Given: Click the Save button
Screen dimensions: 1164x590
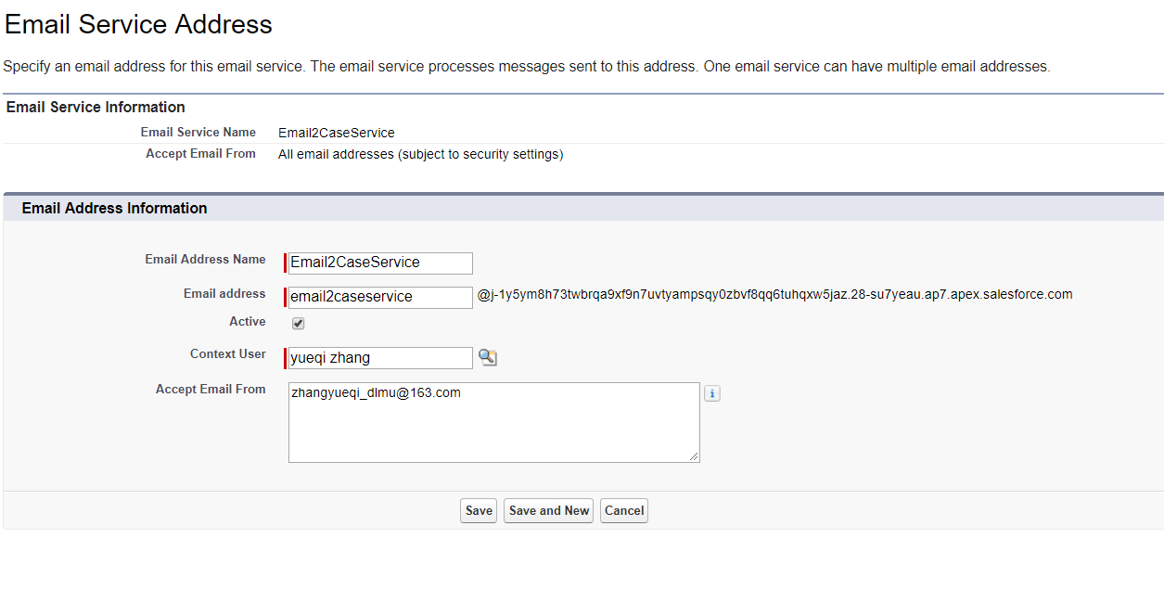Looking at the screenshot, I should (x=479, y=510).
